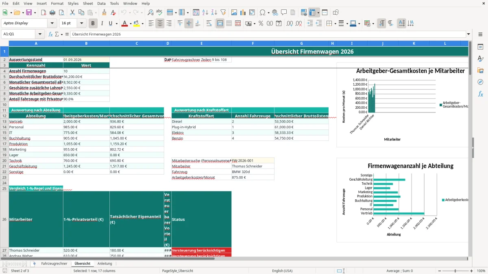Open the Sheet menu
The width and height of the screenshot is (488, 274).
tap(88, 3)
